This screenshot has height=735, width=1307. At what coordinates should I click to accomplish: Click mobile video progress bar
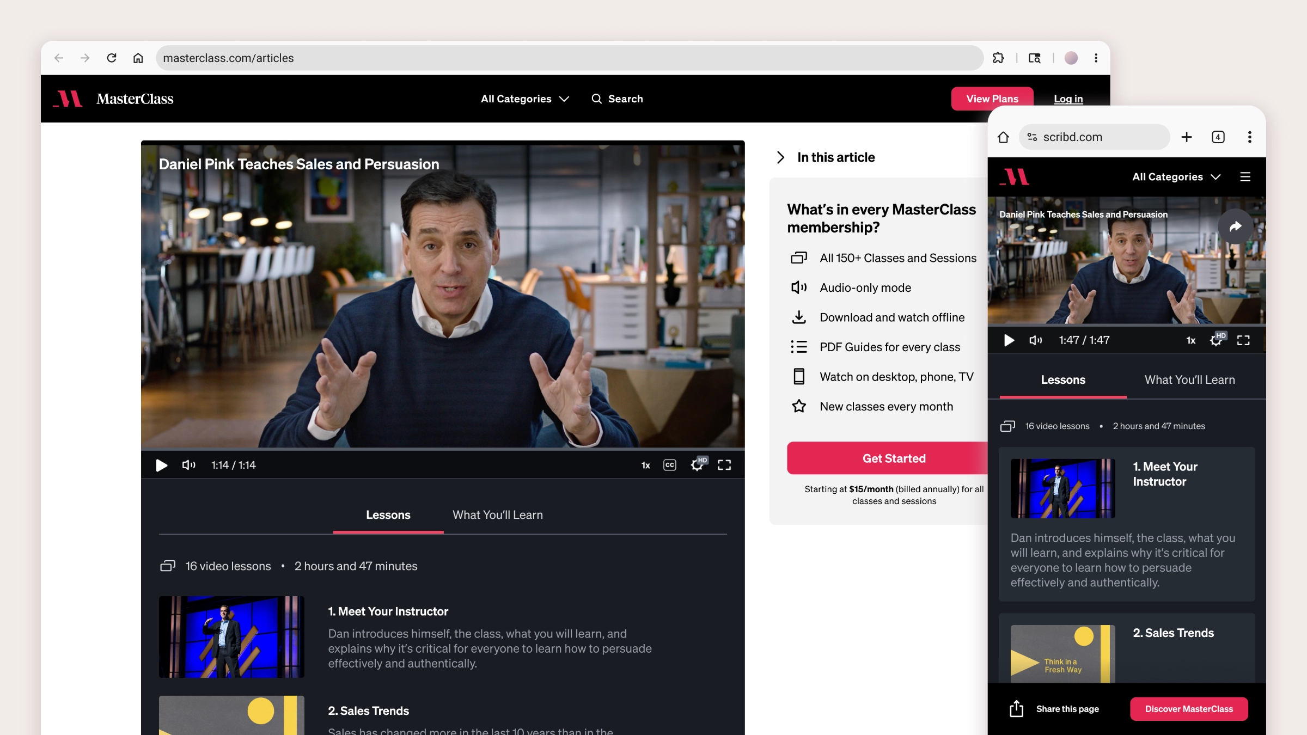point(1127,325)
